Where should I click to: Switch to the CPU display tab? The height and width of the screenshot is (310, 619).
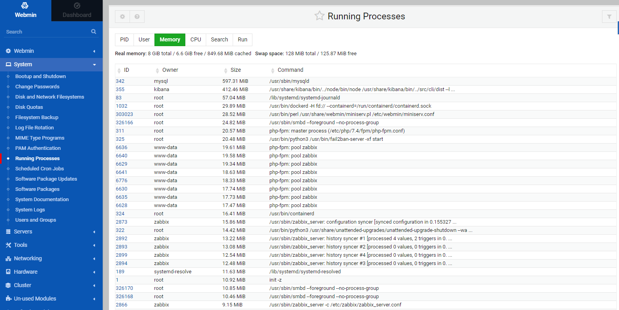pyautogui.click(x=196, y=39)
